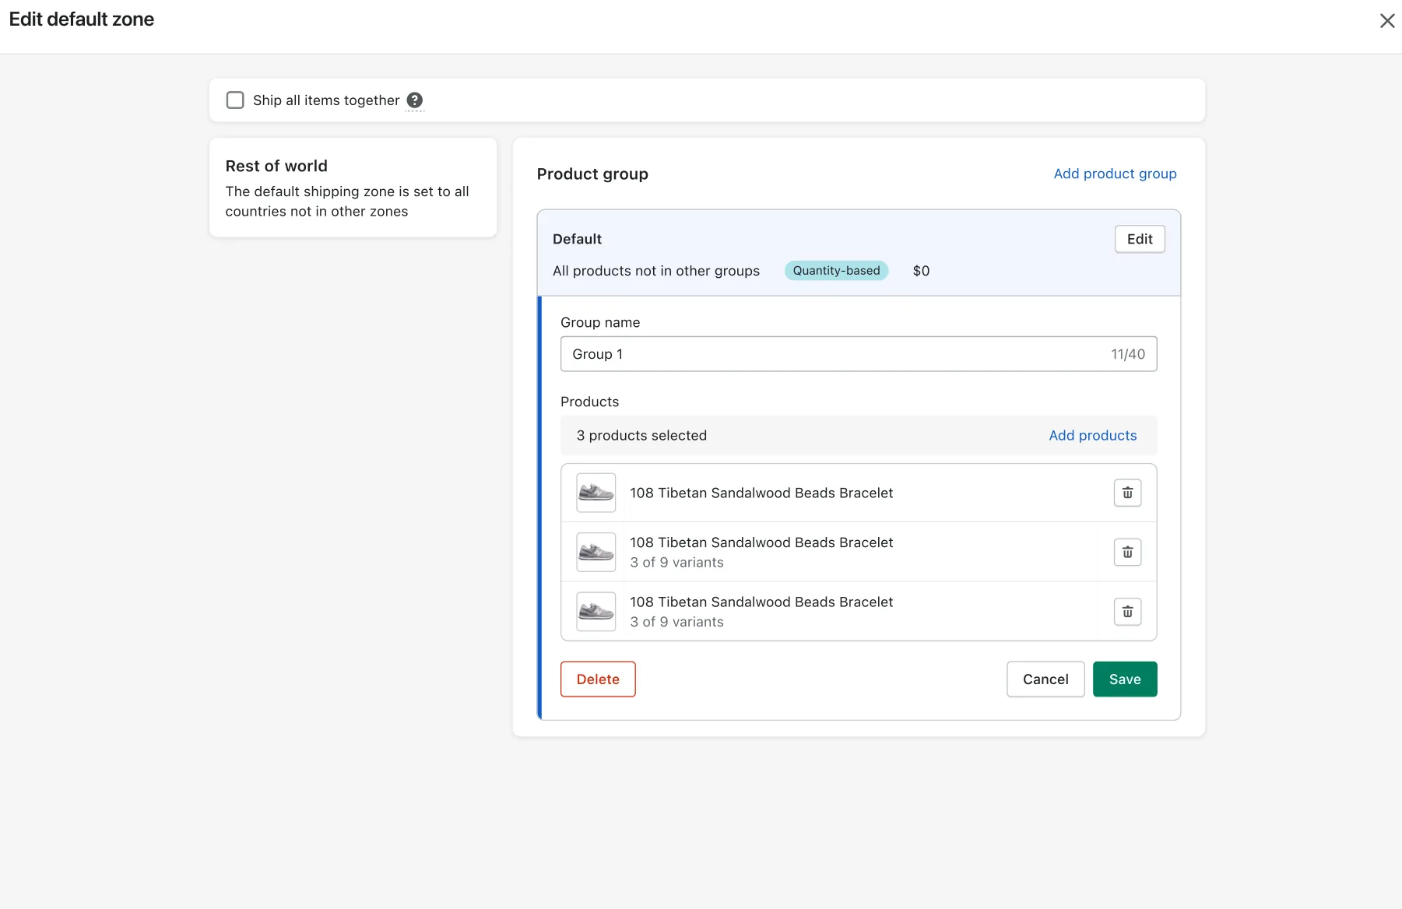The width and height of the screenshot is (1402, 909).
Task: Click the Add products link
Action: pos(1092,435)
